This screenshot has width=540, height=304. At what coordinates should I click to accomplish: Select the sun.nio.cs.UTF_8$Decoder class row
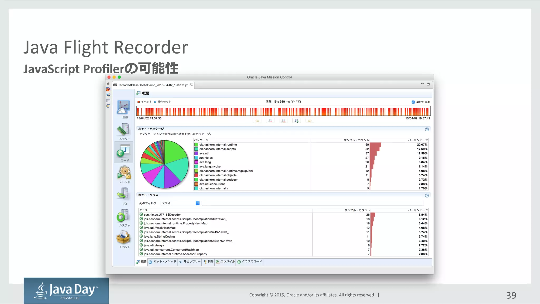(162, 215)
